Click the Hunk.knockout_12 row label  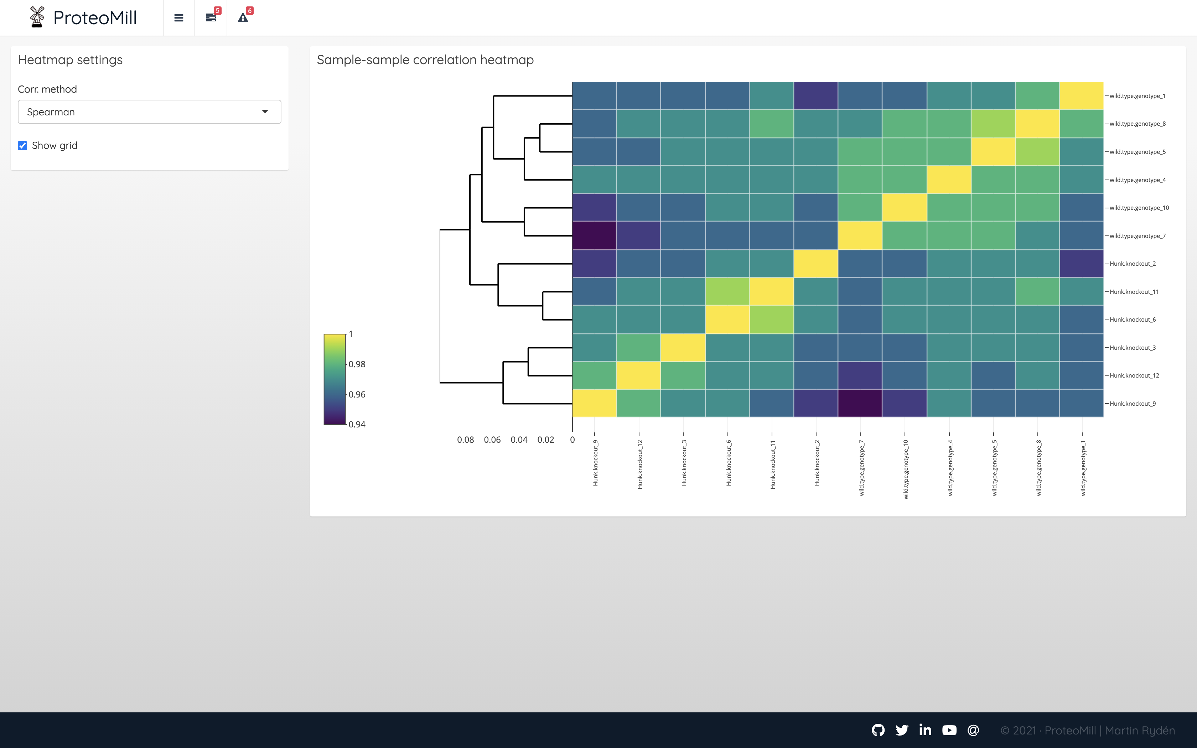(x=1134, y=375)
